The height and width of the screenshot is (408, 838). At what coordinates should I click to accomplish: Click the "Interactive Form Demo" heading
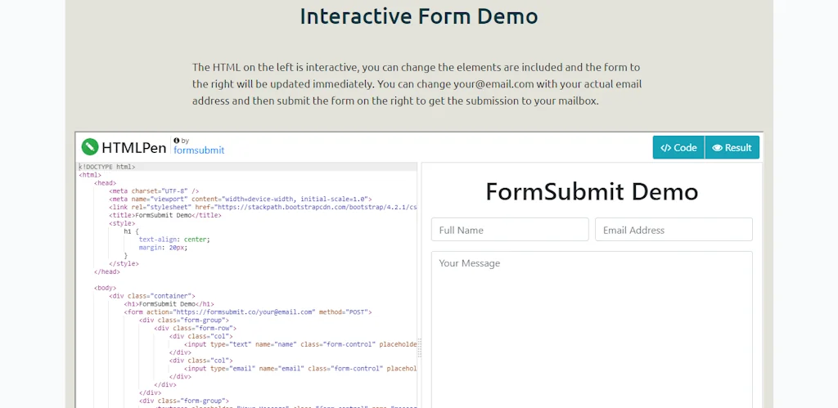pyautogui.click(x=419, y=16)
